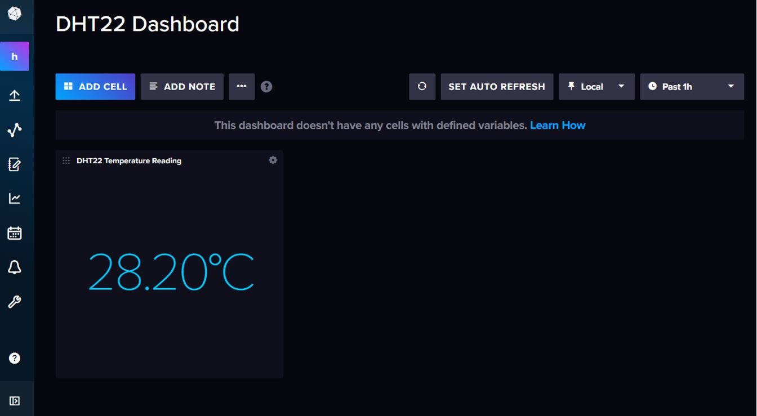
Task: Open Data Explorer graph icon in sidebar
Action: 15,130
